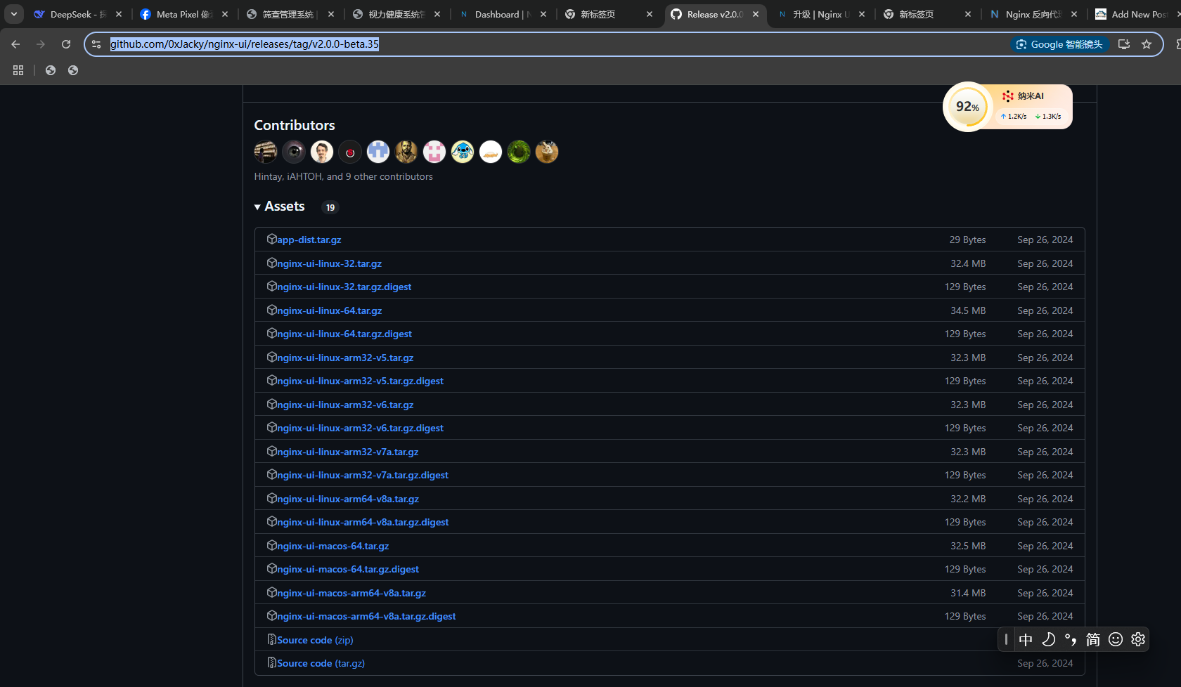Close the DeepSeek tab
The width and height of the screenshot is (1181, 687).
(119, 14)
